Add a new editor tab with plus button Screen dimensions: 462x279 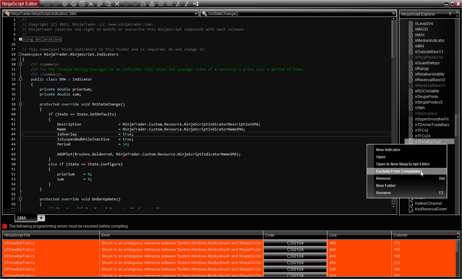click(x=41, y=218)
